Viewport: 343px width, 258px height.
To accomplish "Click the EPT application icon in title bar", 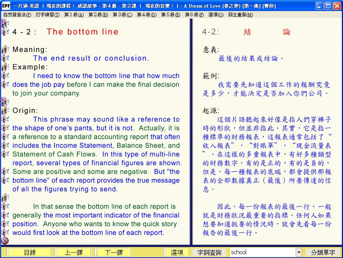I will pos(6,6).
